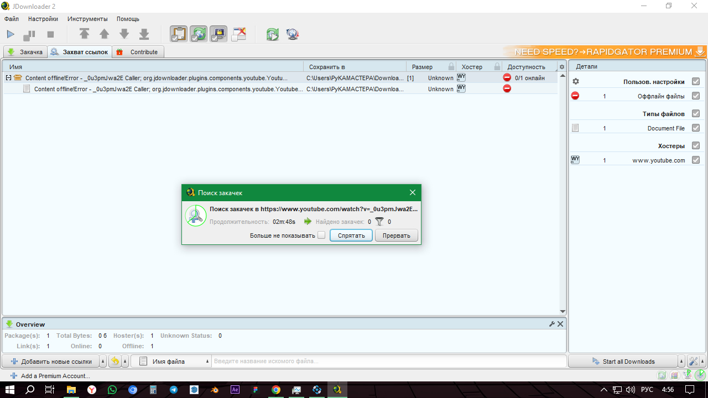Open the Имя файла search type dropdown

(171, 362)
